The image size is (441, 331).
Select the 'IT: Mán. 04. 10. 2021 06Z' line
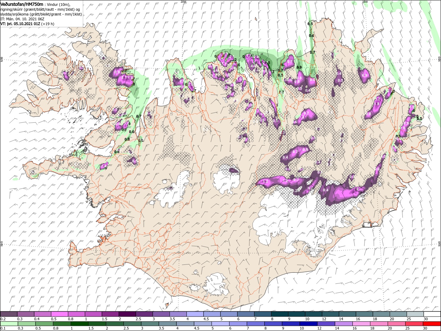(23, 19)
